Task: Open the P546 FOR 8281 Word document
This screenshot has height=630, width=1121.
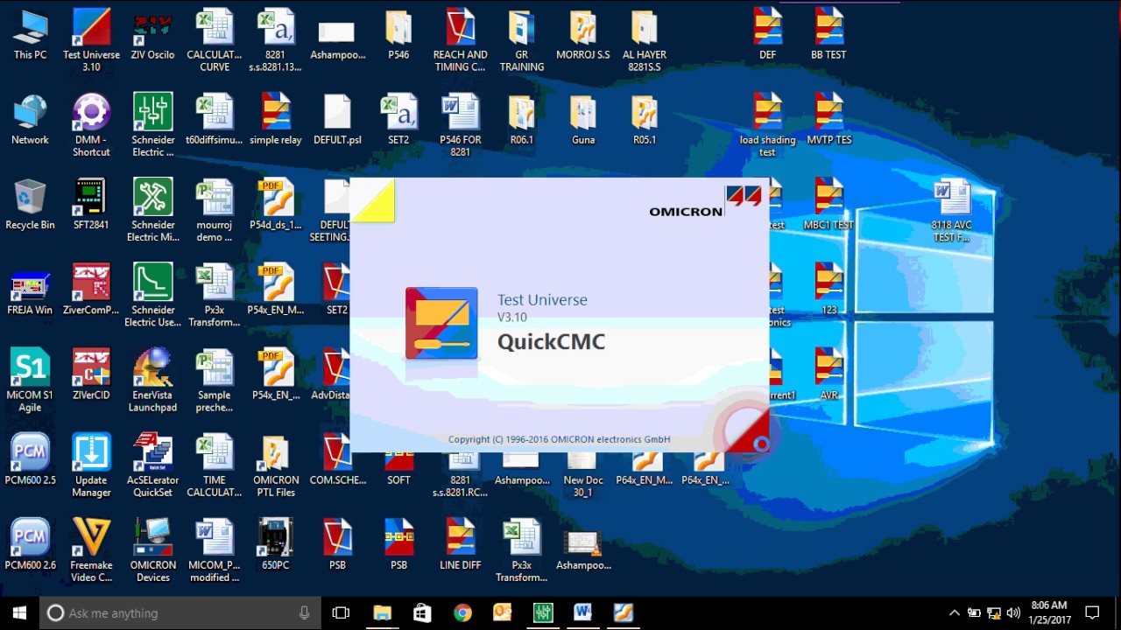Action: (460, 125)
